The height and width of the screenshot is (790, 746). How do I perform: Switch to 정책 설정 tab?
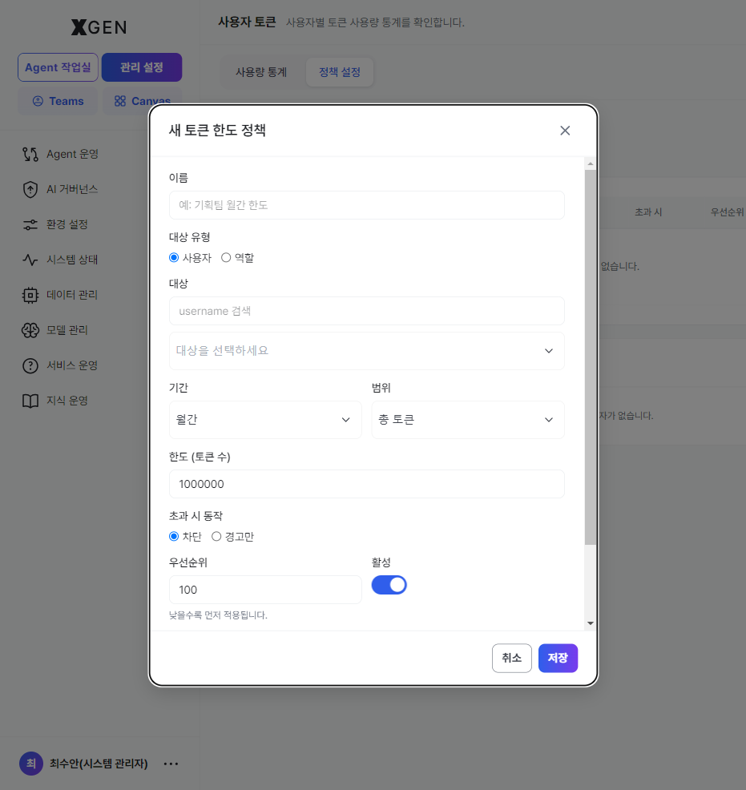[x=340, y=72]
